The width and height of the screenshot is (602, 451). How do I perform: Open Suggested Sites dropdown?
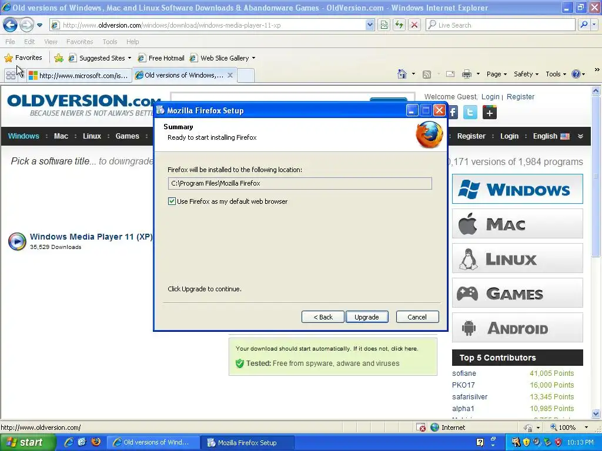(100, 58)
